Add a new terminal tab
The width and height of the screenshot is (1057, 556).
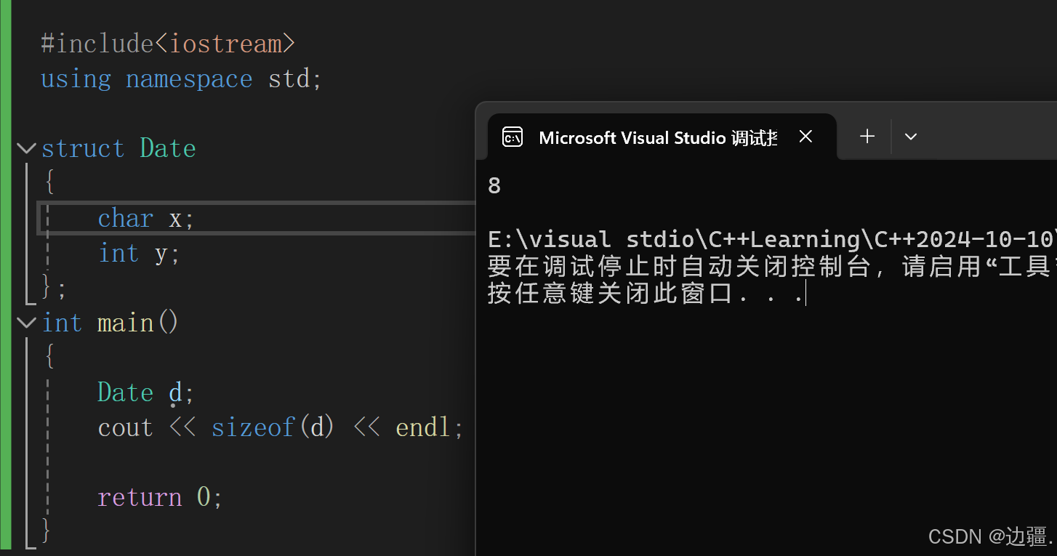click(x=867, y=136)
